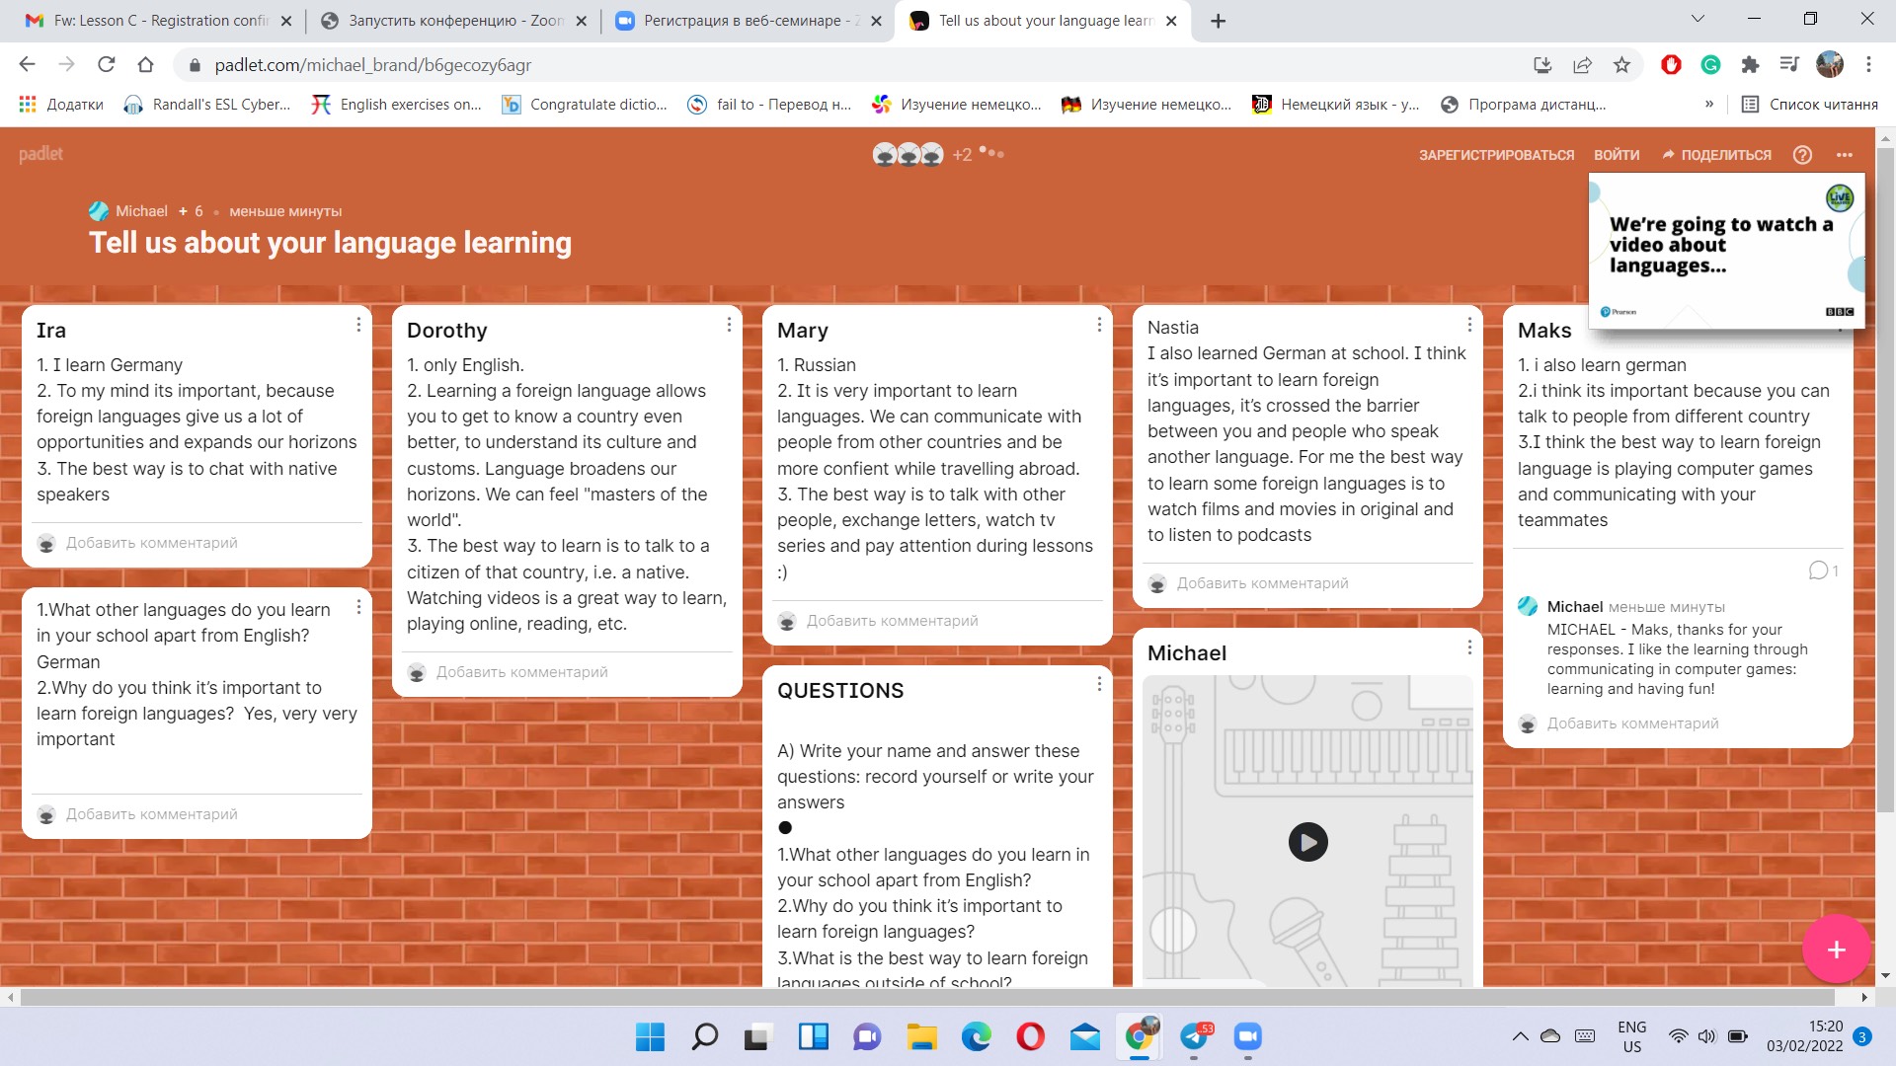Open the options menu on Ira's post
The height and width of the screenshot is (1066, 1896).
pyautogui.click(x=358, y=325)
